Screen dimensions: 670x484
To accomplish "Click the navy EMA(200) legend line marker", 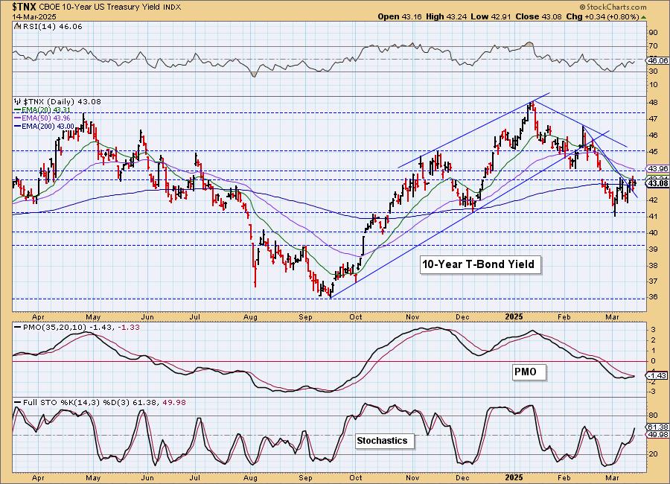I will [x=17, y=127].
